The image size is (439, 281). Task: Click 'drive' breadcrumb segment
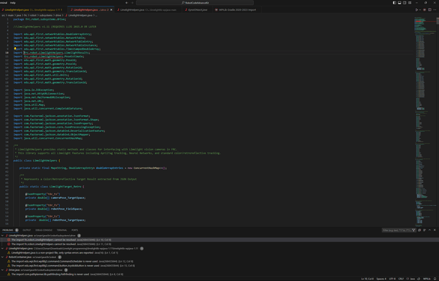(x=59, y=15)
